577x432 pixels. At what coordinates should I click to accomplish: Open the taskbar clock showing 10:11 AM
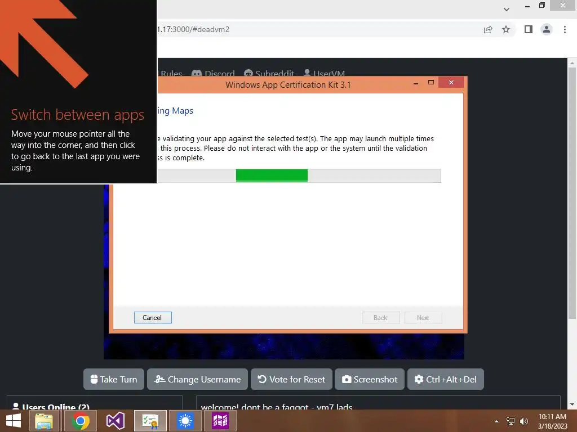(x=552, y=421)
